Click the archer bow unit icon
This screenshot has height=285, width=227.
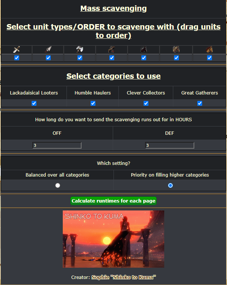click(x=112, y=49)
